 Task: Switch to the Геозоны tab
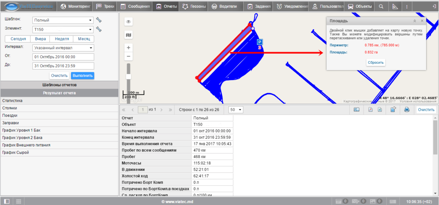click(x=194, y=6)
